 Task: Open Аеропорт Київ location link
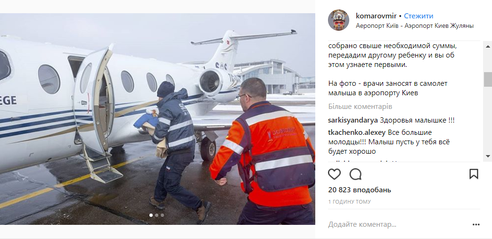coord(415,26)
